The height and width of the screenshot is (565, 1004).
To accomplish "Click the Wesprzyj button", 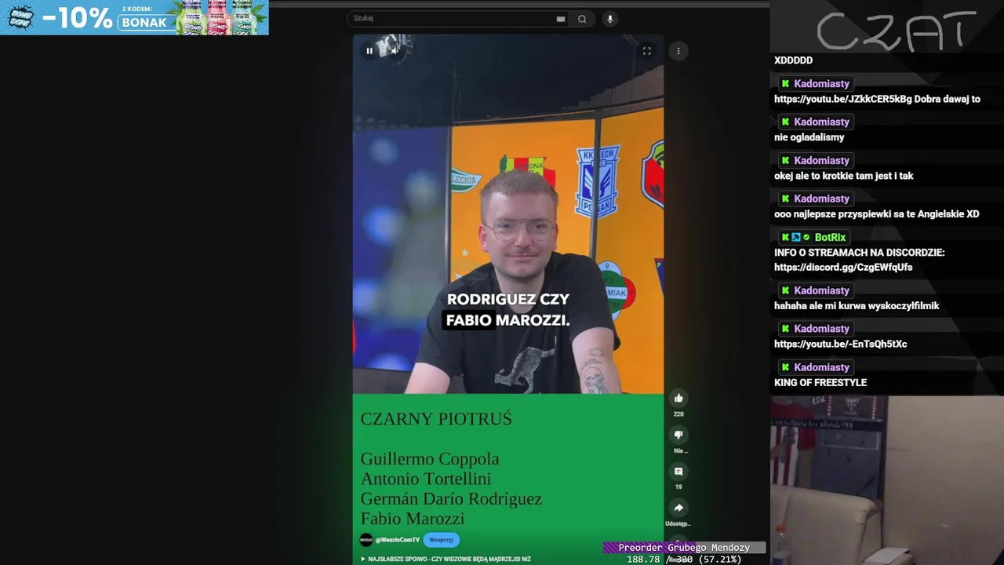I will pyautogui.click(x=442, y=540).
